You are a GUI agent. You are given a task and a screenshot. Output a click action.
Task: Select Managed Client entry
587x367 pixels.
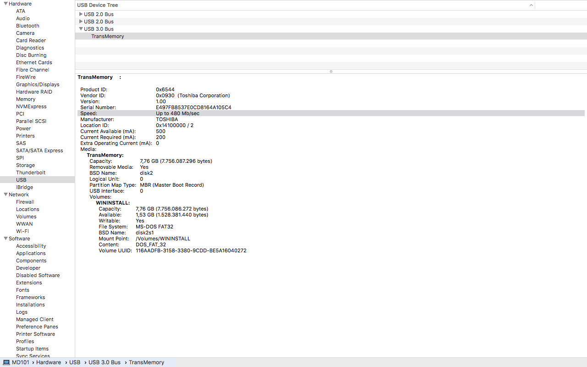[x=35, y=319]
